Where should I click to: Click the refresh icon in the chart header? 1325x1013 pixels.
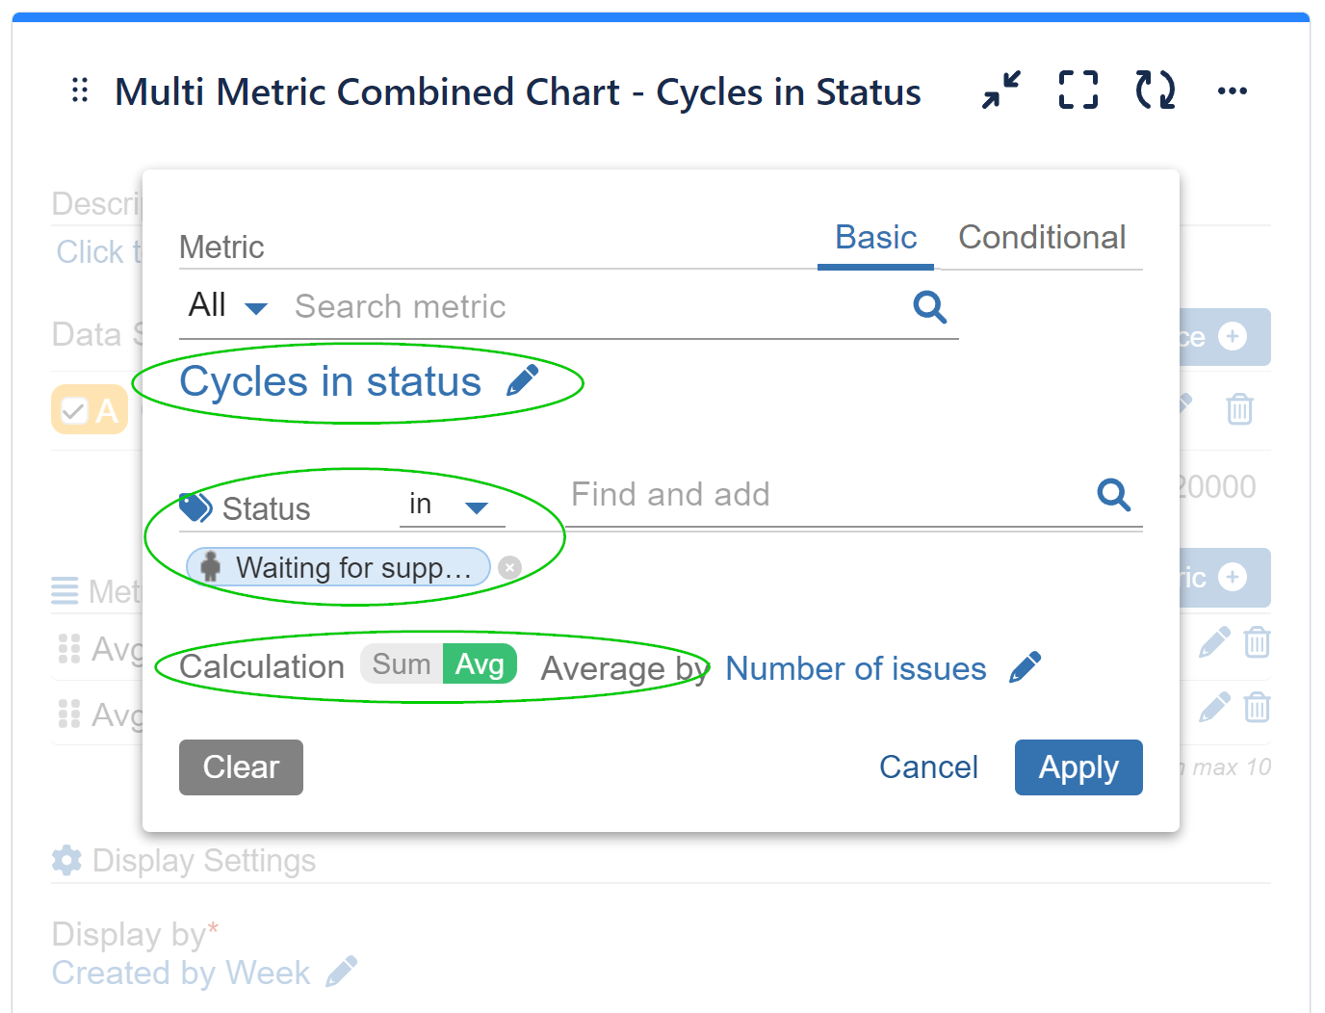coord(1154,90)
